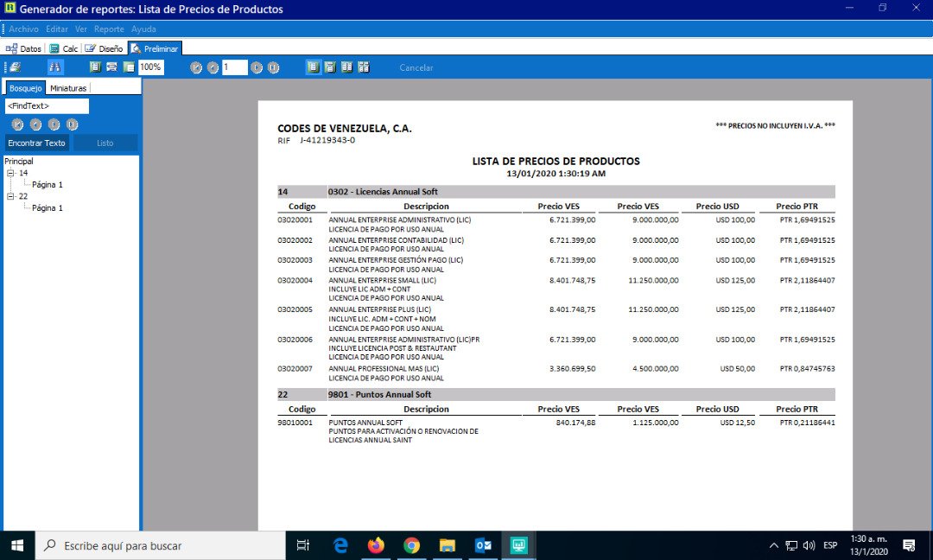The height and width of the screenshot is (560, 933).
Task: Switch to the Calc tab
Action: 64,48
